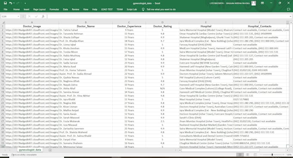Click the user account avatar picture
Screen dimensions: 293x158
253,3
